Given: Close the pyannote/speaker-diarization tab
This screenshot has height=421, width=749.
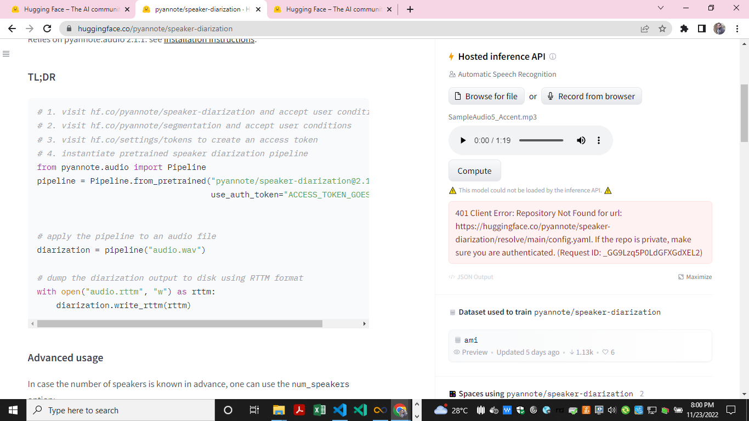Looking at the screenshot, I should pos(258,9).
